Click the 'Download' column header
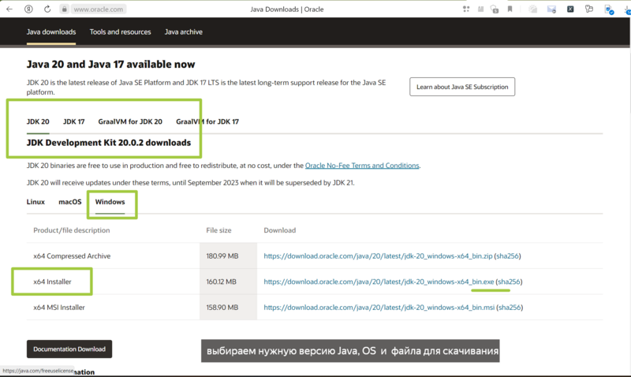The height and width of the screenshot is (377, 631). [x=280, y=230]
